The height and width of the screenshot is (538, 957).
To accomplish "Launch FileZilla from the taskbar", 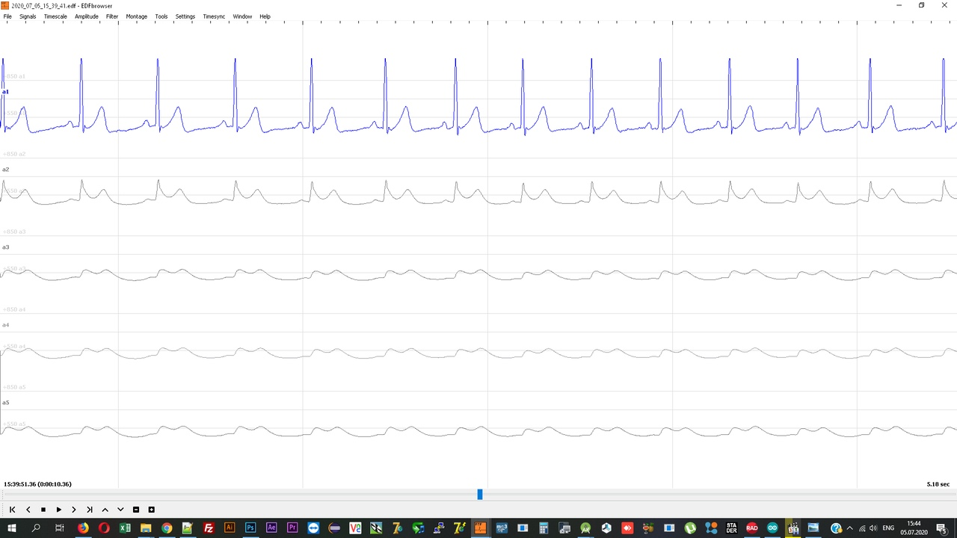I will (209, 528).
